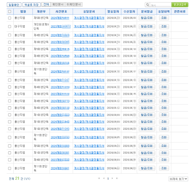Jump to the last page of results
Image resolution: width=193 pixels, height=184 pixels.
tap(117, 178)
